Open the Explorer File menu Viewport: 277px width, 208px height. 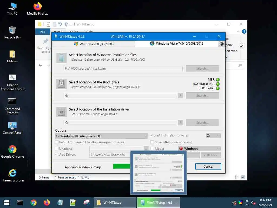tap(43, 32)
